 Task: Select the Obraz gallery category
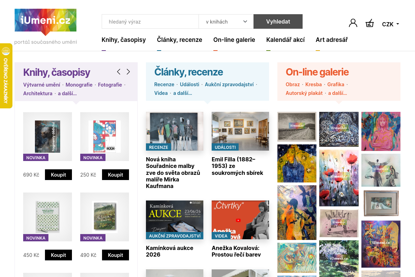click(x=293, y=84)
